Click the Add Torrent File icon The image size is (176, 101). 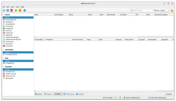pyautogui.click(x=8, y=10)
